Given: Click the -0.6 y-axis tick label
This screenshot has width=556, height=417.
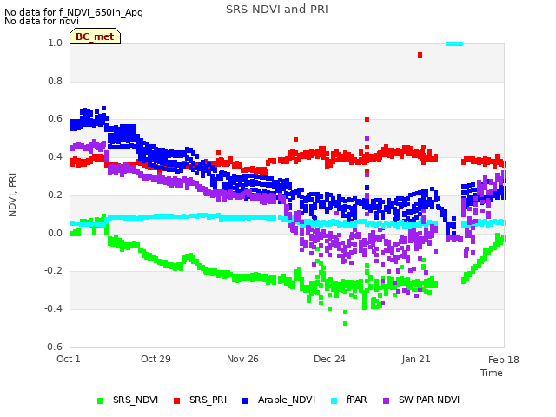Looking at the screenshot, I should tap(53, 347).
